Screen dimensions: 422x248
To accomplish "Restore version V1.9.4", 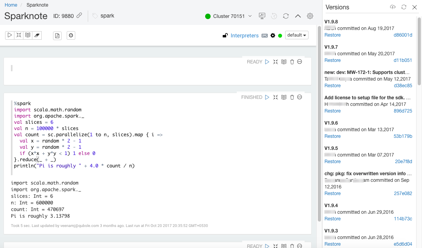I will pos(332,219).
